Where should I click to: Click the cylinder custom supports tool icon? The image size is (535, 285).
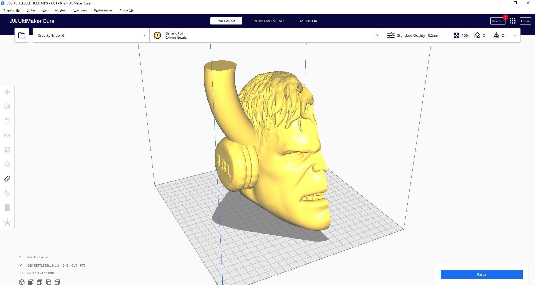pyautogui.click(x=7, y=208)
